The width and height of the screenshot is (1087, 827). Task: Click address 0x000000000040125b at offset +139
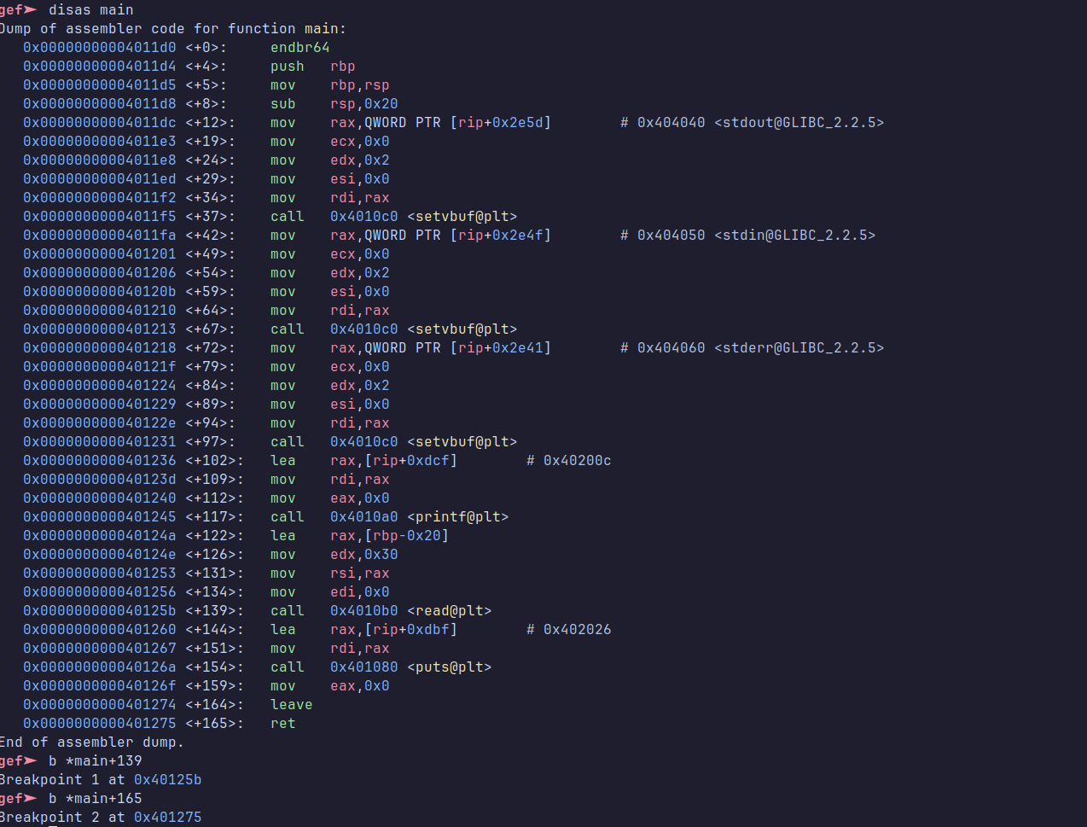[x=100, y=610]
